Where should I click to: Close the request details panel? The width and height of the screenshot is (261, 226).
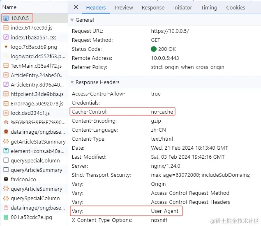tap(76, 7)
